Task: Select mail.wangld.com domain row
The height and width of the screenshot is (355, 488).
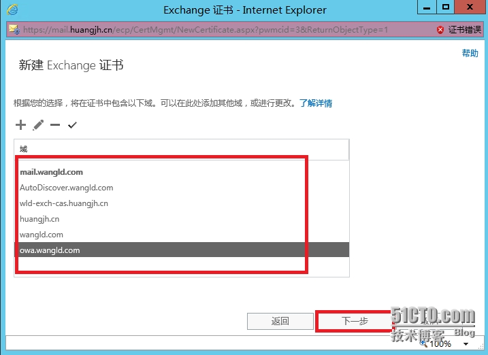Action: coord(182,172)
